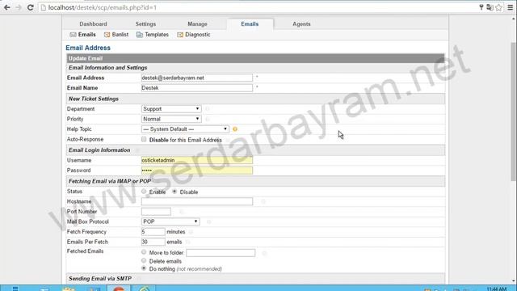Open the Banlist sub-menu link
The image size is (517, 291).
click(x=120, y=35)
